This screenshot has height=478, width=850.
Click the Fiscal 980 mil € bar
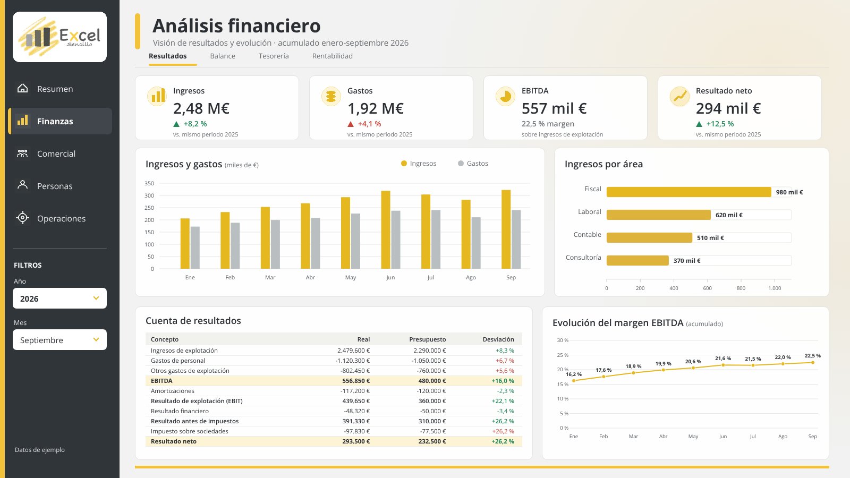coord(688,192)
